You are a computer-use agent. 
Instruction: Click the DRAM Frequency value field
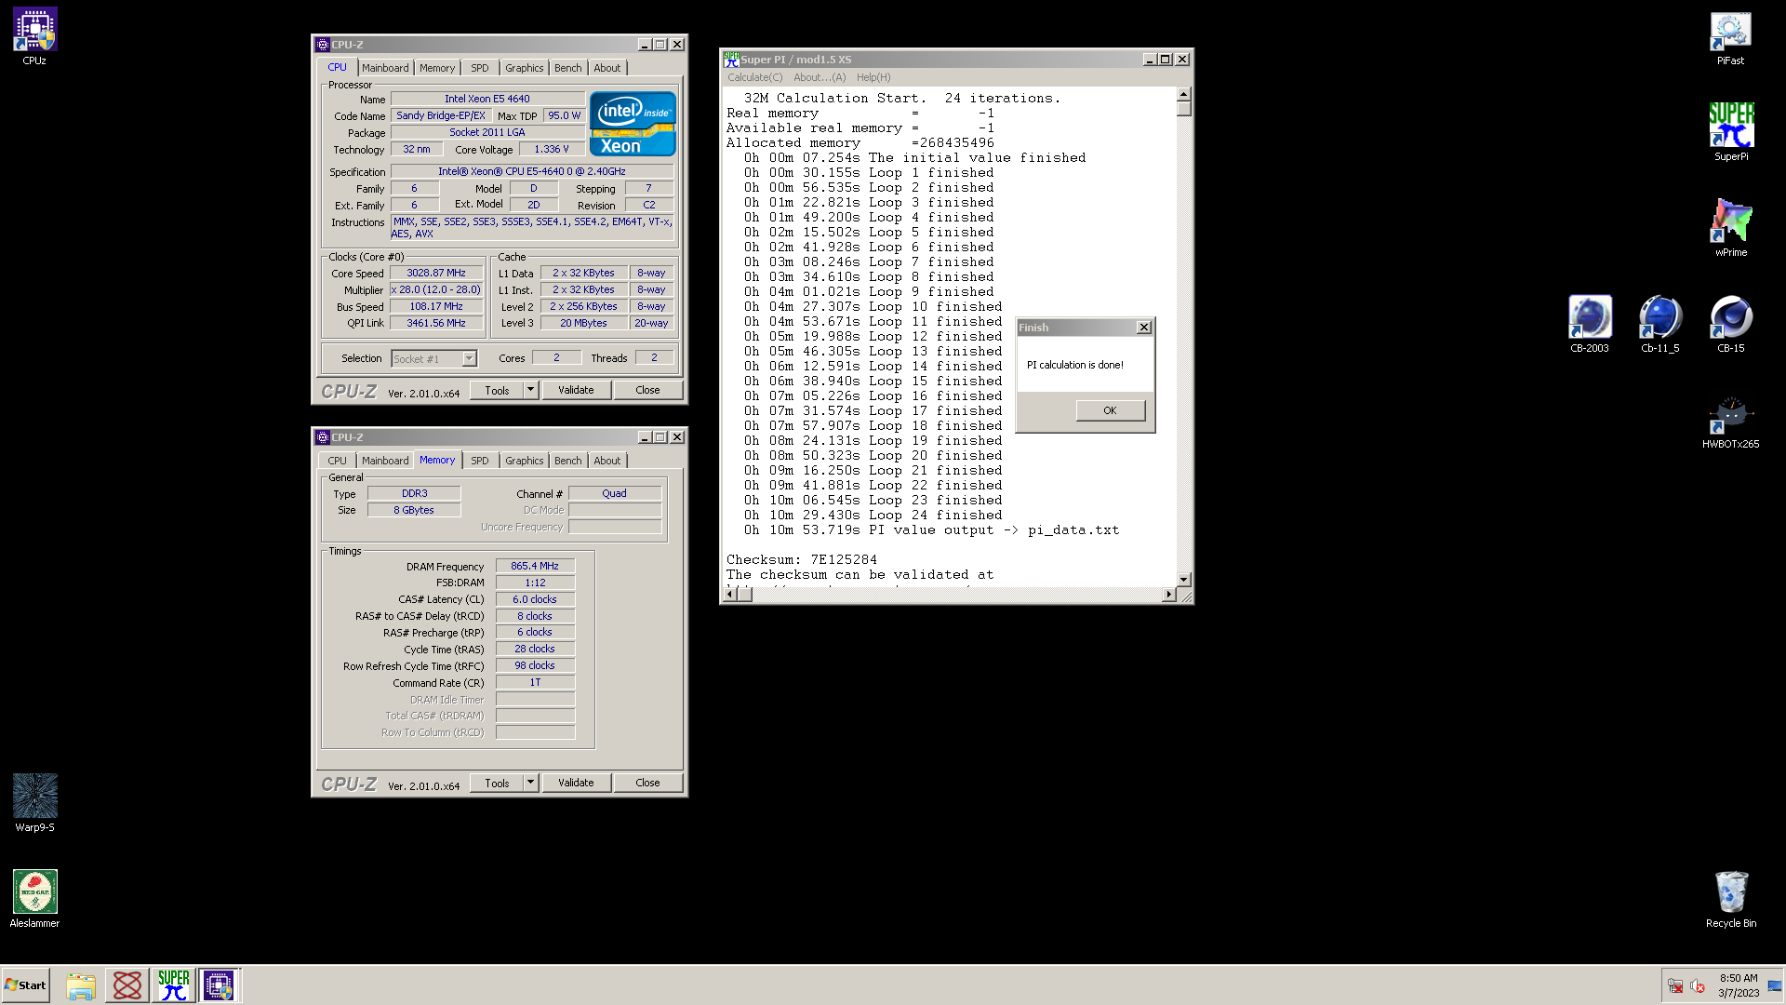coord(535,566)
